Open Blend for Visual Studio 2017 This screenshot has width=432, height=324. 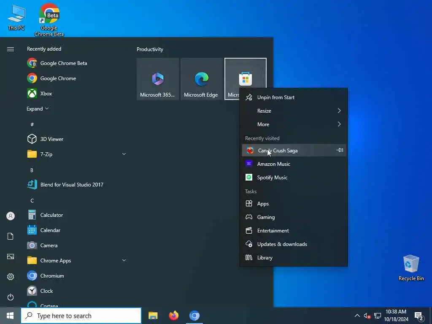pyautogui.click(x=77, y=185)
